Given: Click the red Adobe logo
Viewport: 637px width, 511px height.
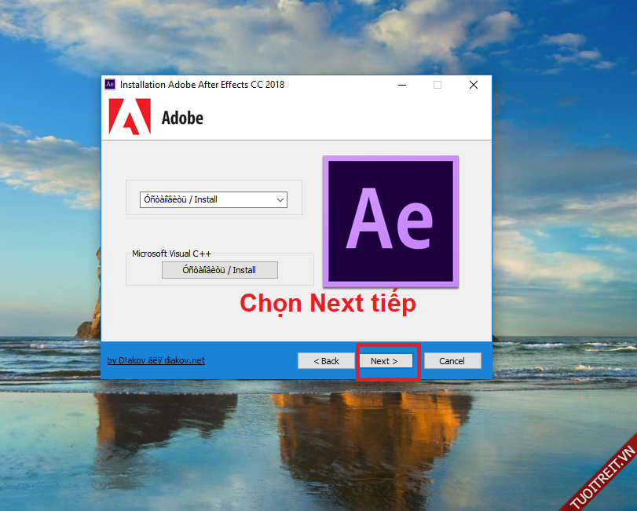Looking at the screenshot, I should pos(130,117).
